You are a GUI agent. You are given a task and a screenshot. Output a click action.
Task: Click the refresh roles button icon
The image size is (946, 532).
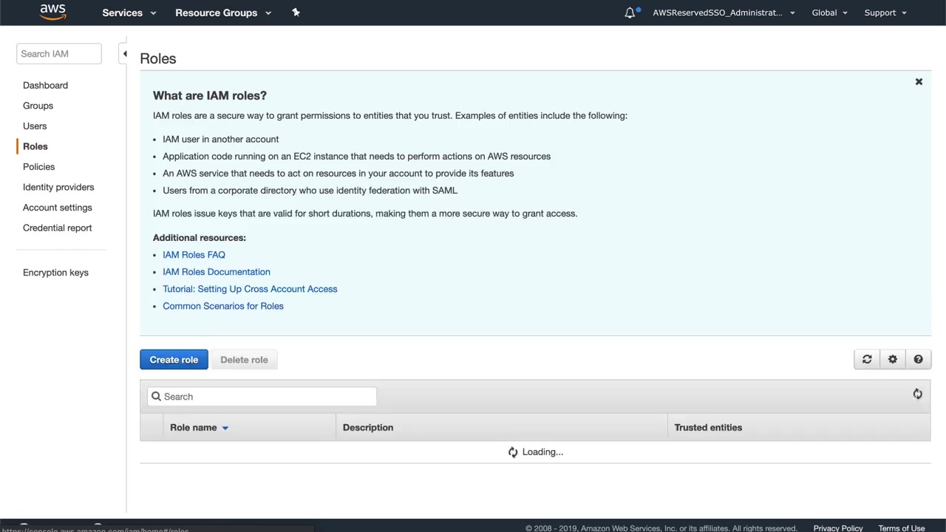867,360
